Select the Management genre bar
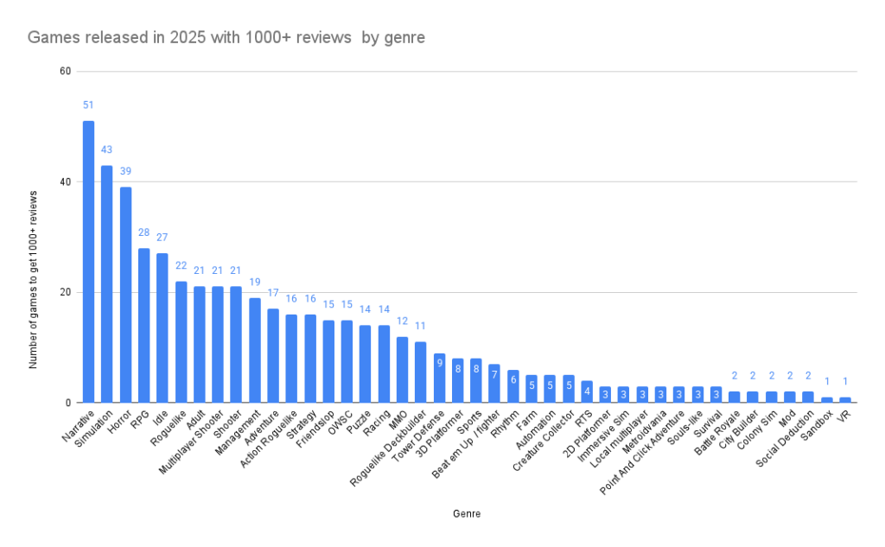The image size is (885, 547). coord(254,350)
